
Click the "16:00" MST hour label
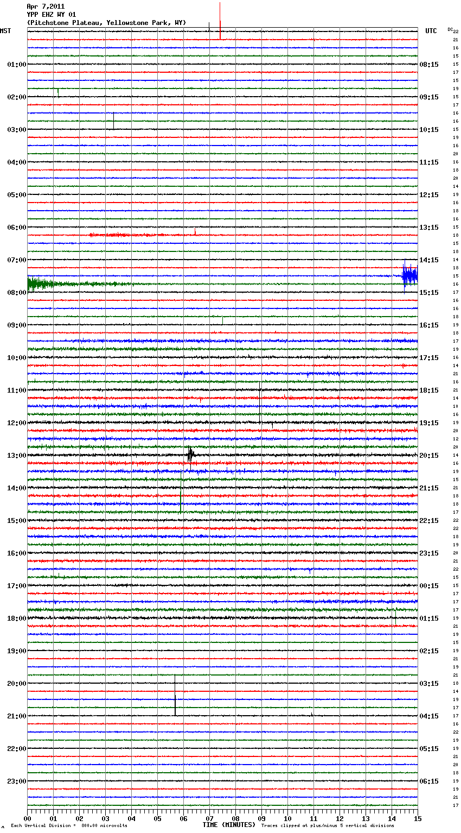(x=17, y=553)
